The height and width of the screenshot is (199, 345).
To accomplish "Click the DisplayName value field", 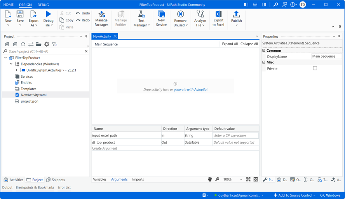I will (327, 56).
